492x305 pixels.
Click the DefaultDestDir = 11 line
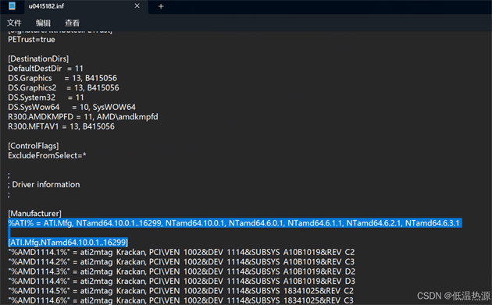coord(45,69)
